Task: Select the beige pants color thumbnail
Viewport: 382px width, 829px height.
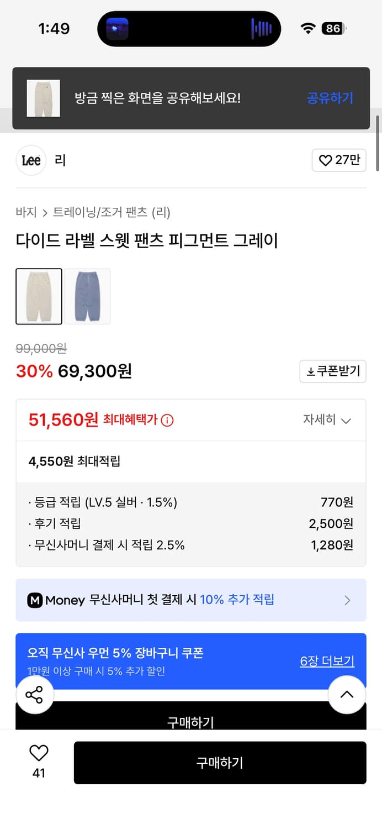Action: pyautogui.click(x=39, y=296)
